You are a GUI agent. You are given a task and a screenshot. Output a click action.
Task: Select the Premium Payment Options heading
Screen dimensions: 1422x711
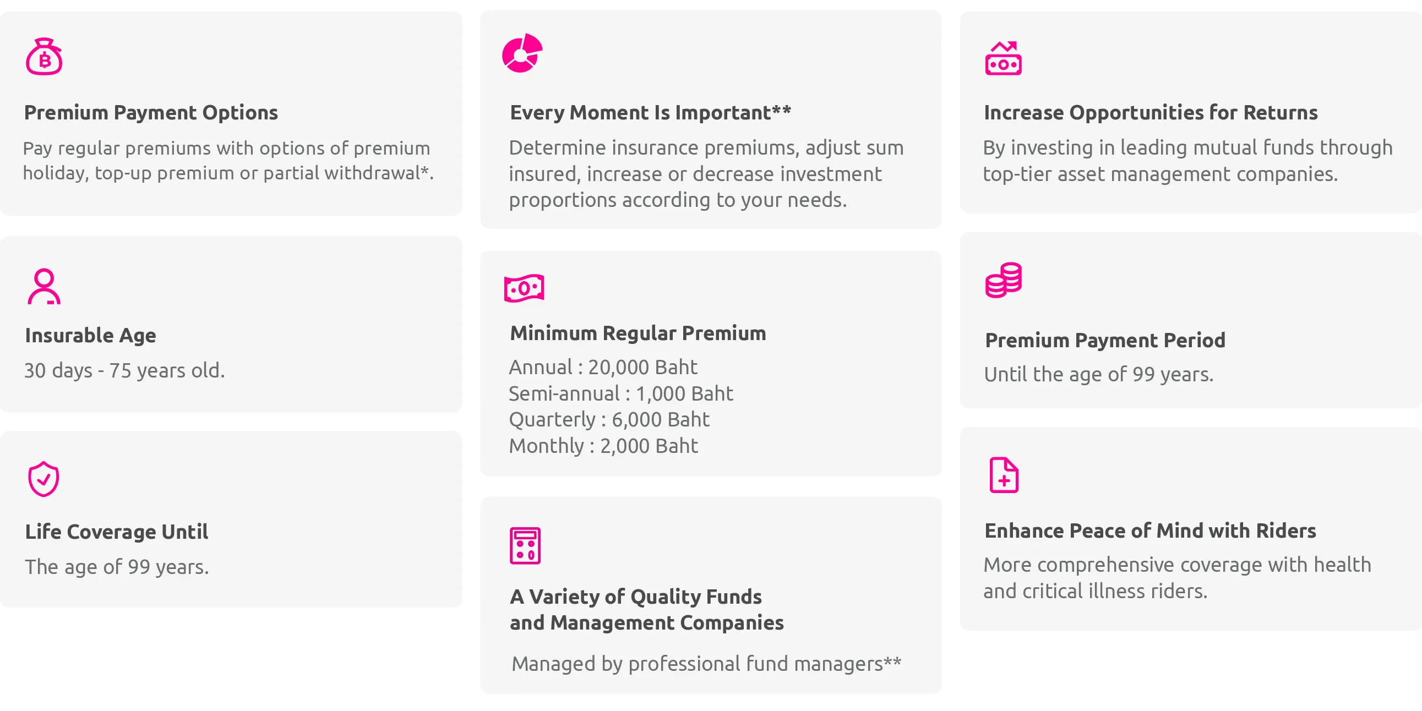151,113
